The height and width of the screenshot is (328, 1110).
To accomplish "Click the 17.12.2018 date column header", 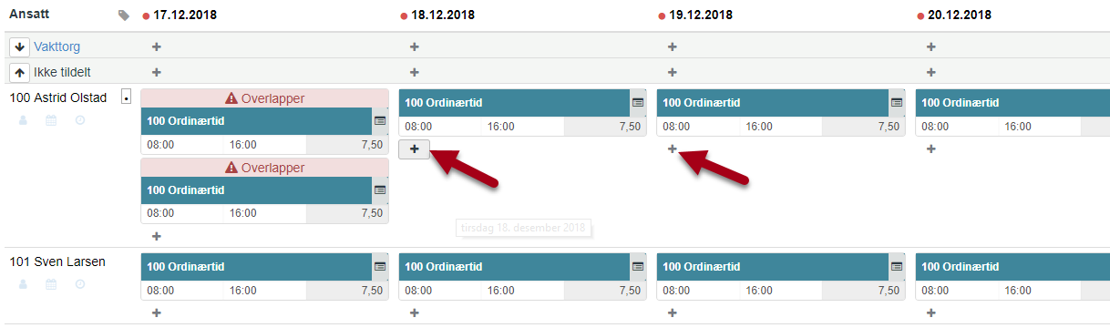I will tap(185, 15).
